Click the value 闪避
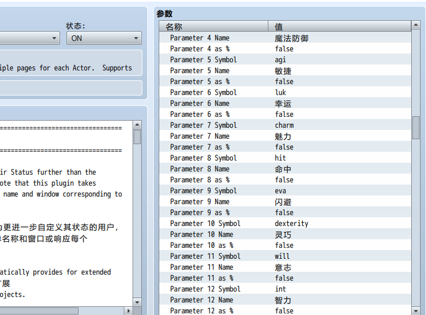This screenshot has width=426, height=315. [283, 202]
